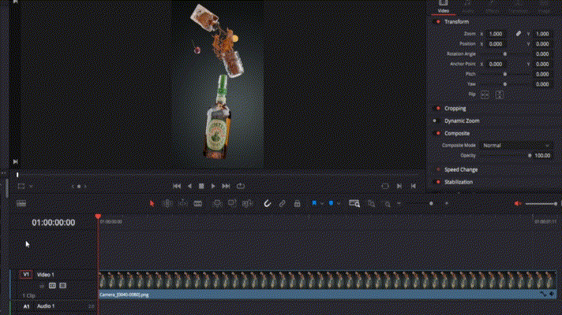Open Timeline View Options icon

coord(21,203)
